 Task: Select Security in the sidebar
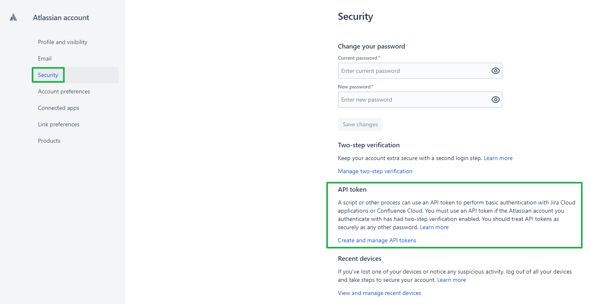[48, 75]
